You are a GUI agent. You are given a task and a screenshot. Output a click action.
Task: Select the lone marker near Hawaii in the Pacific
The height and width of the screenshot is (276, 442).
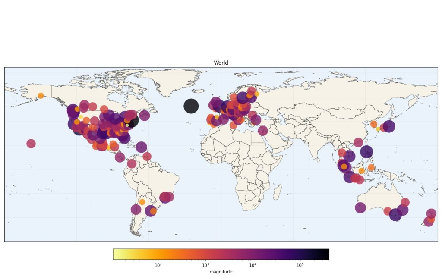pos(31,144)
